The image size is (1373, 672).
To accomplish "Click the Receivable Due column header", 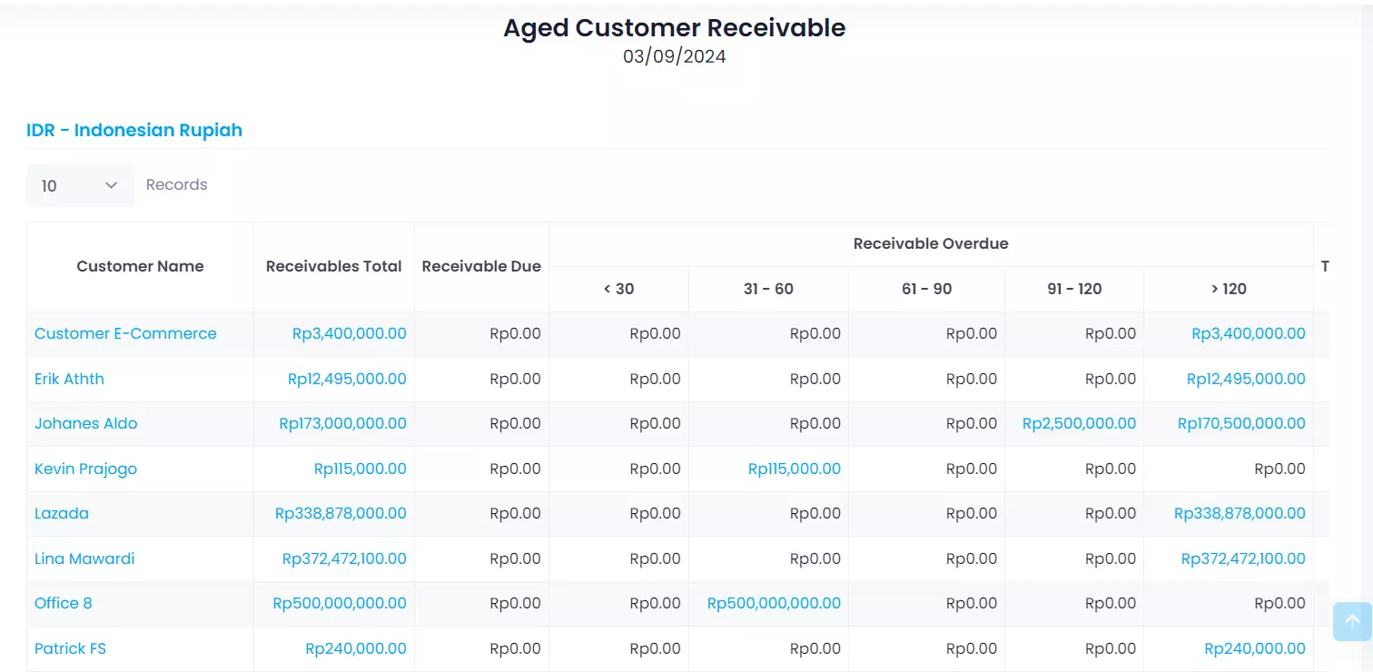I will [481, 266].
